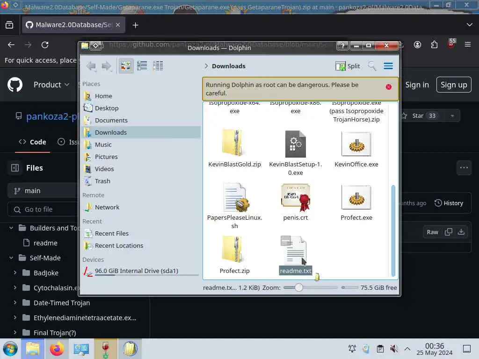This screenshot has height=359, width=479.
Task: Switch Dolphin to compact view mode
Action: click(x=142, y=65)
